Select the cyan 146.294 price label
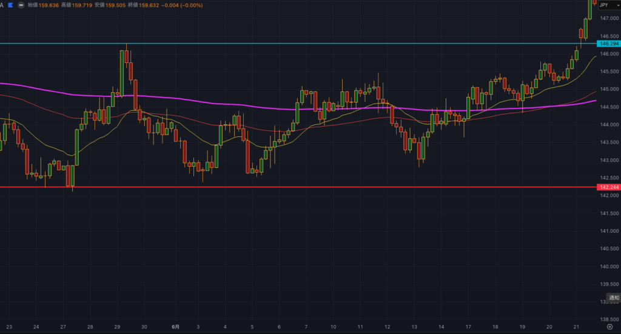Viewport: 621px width, 334px height. pos(608,44)
